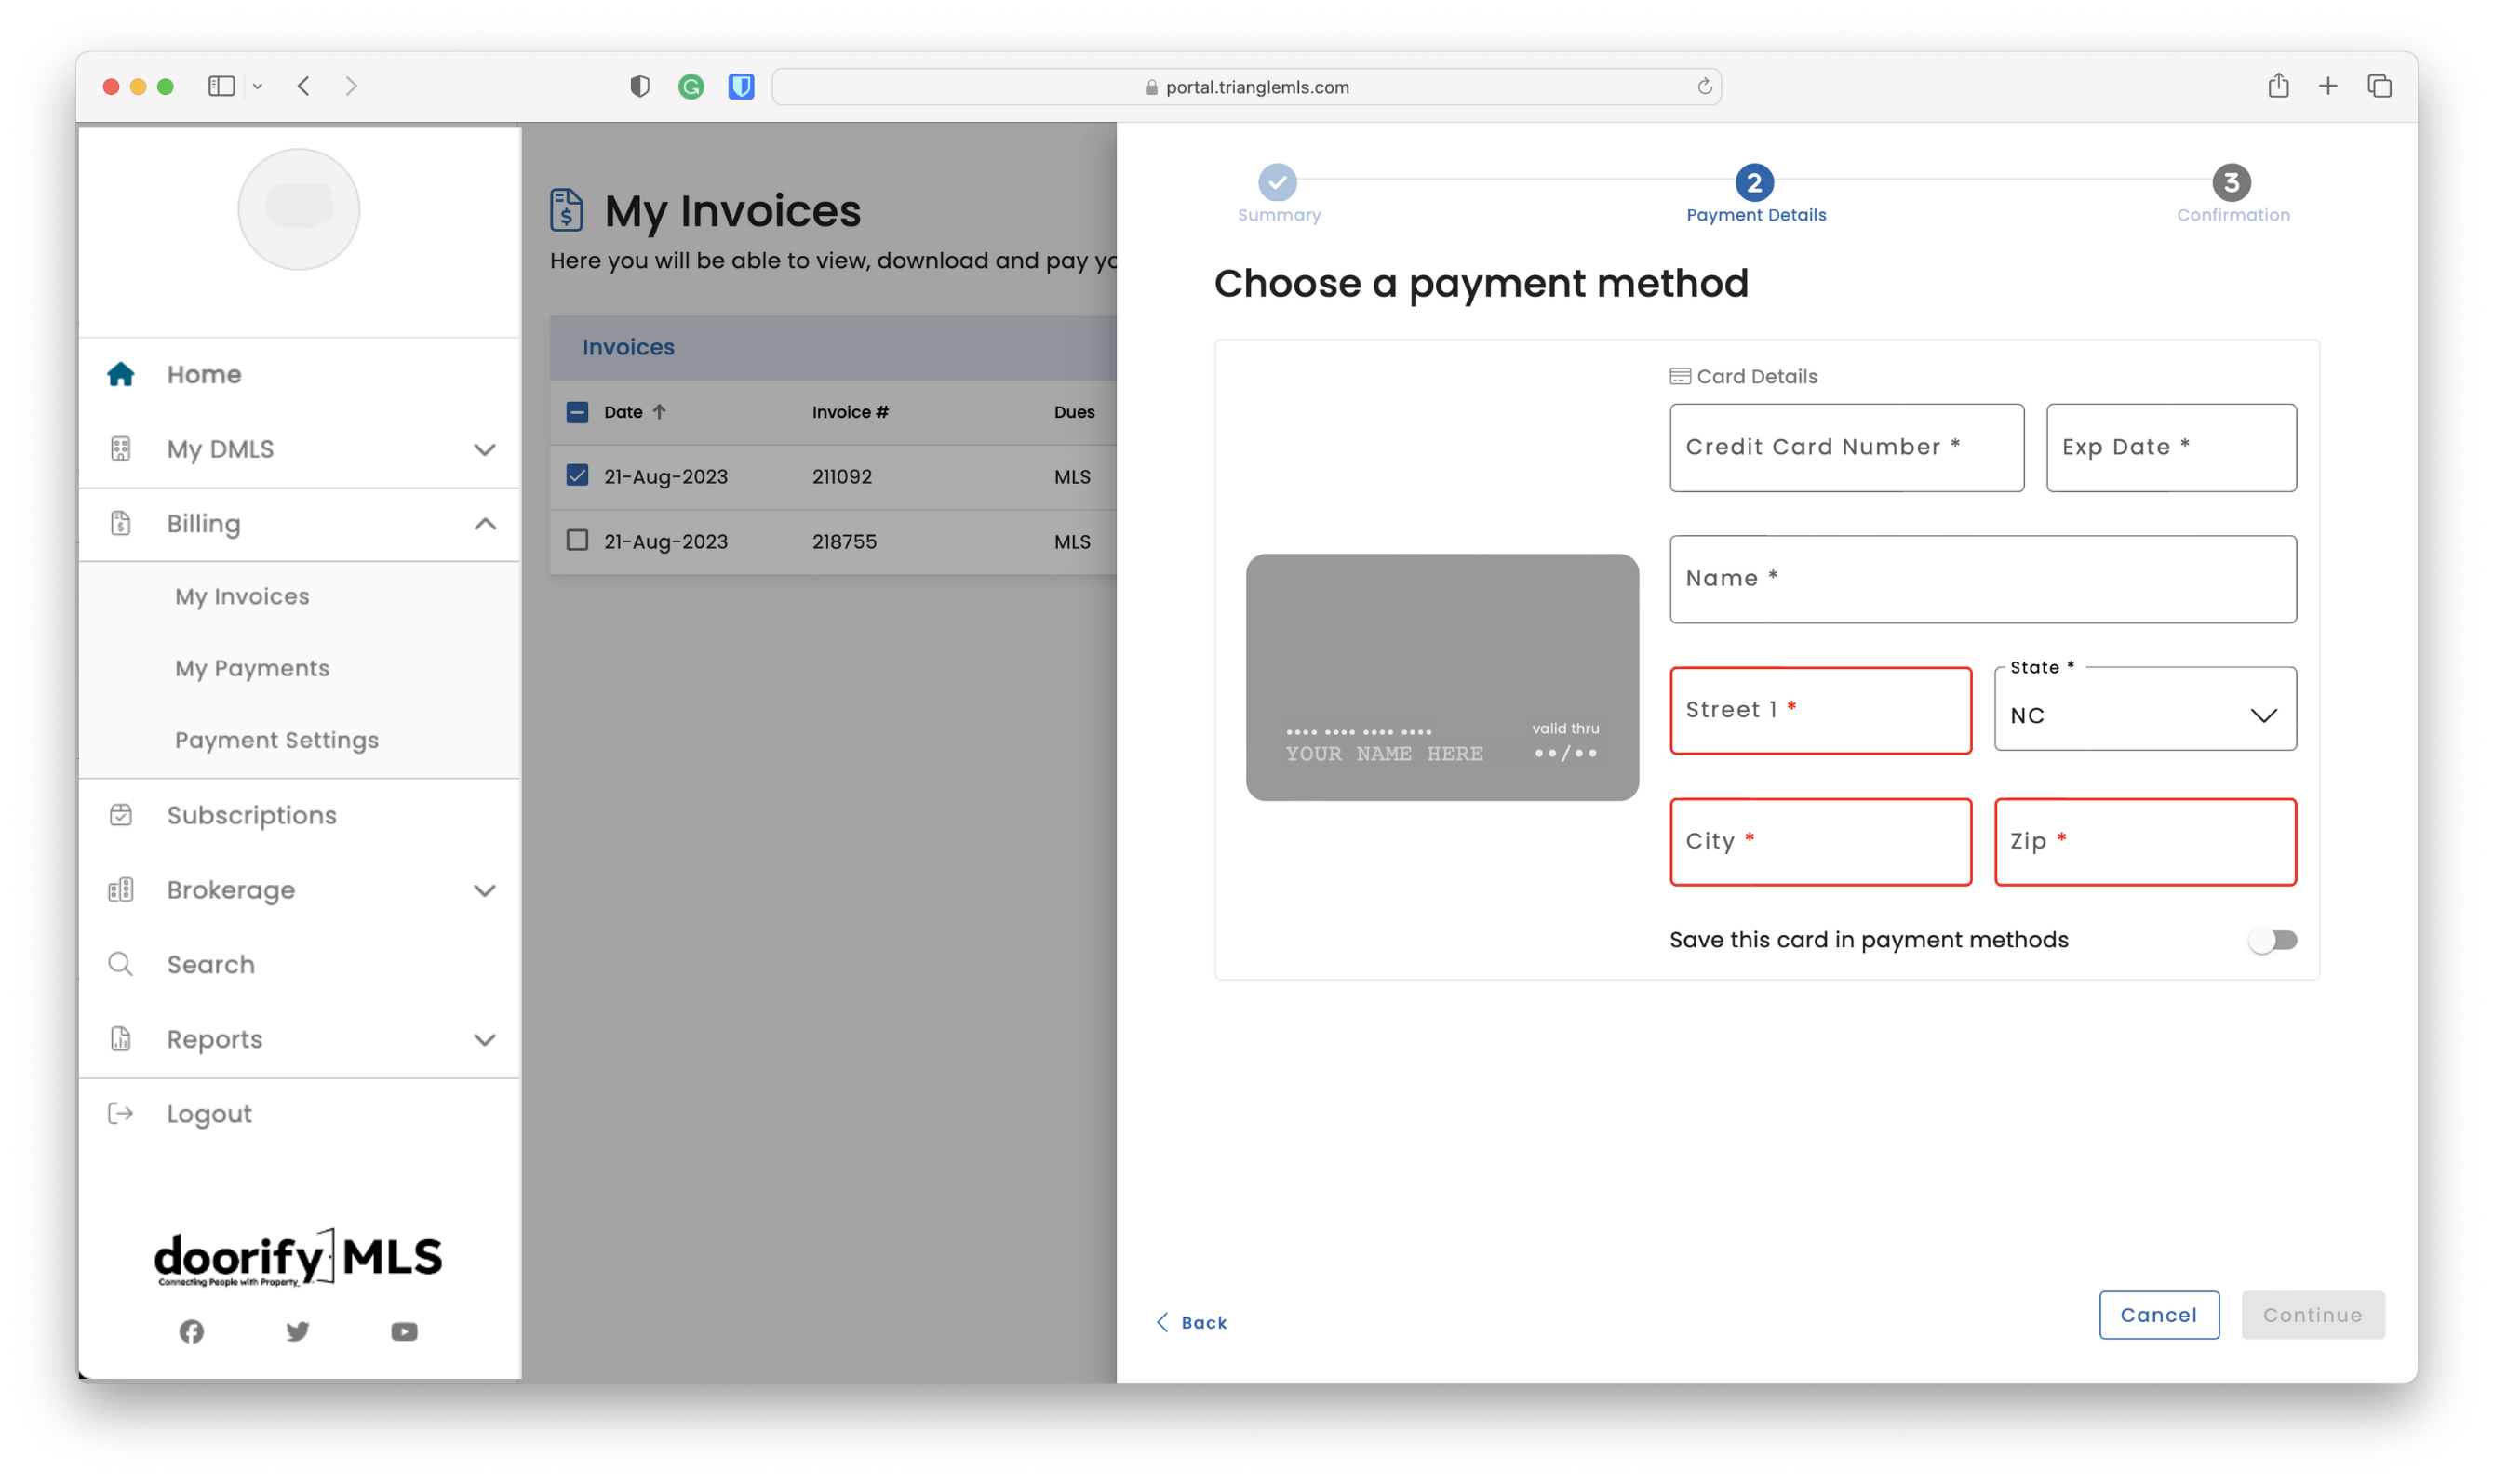Go to Summary step
This screenshot has height=1484, width=2494.
1278,194
